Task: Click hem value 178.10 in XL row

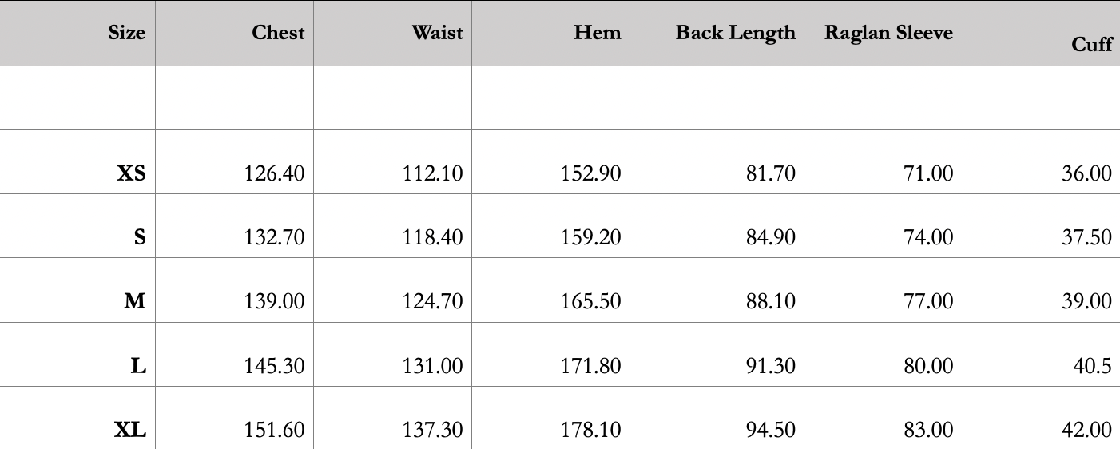Action: (x=590, y=430)
